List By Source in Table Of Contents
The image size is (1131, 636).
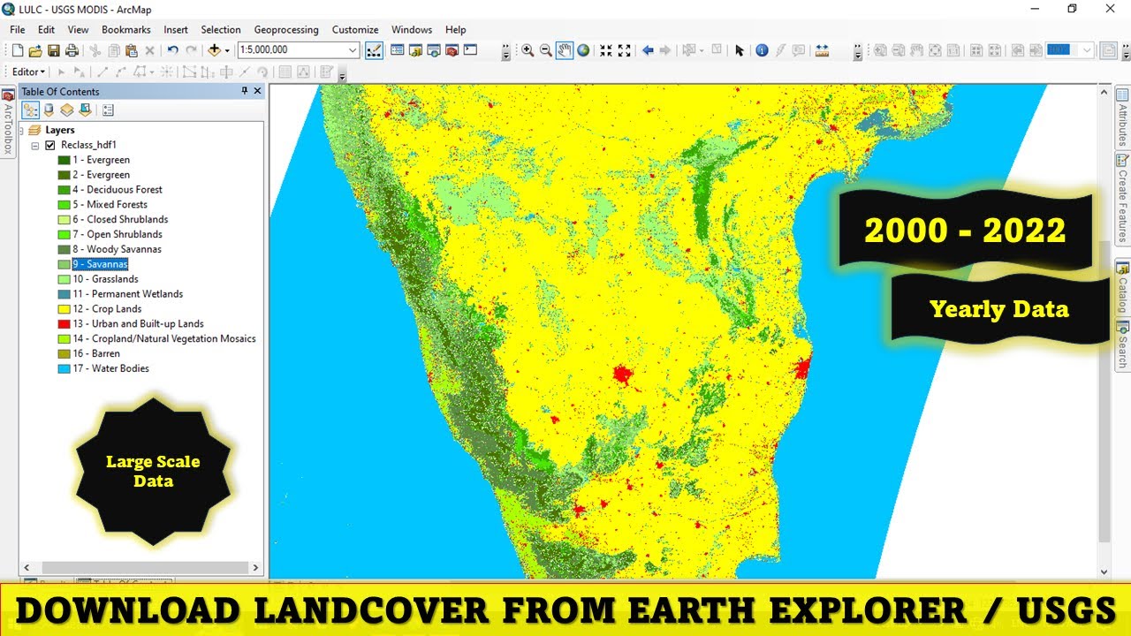(x=49, y=110)
